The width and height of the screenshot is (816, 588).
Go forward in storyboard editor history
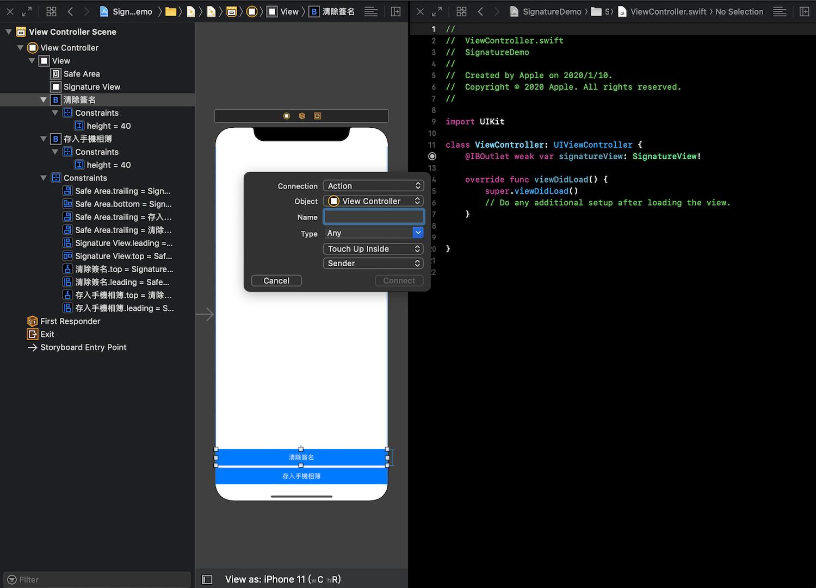86,11
